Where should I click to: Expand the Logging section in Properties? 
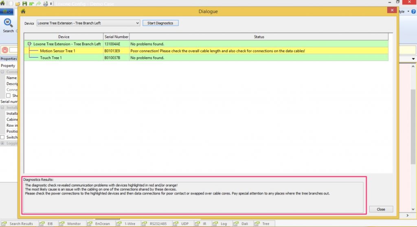[2, 143]
